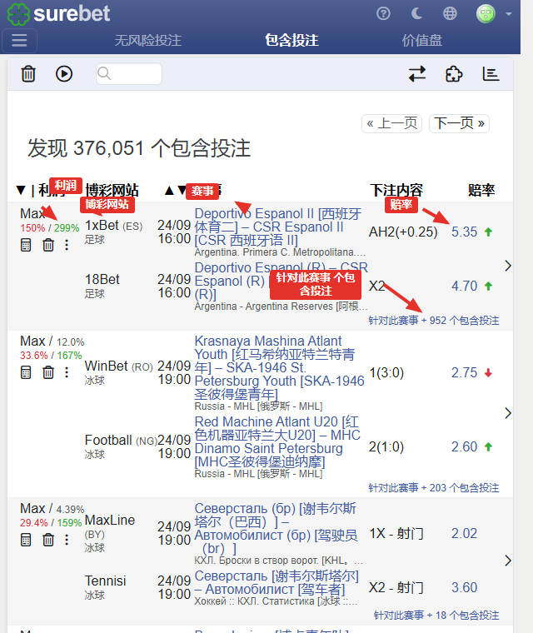
Task: Open calculator for MaxLine row
Action: pos(26,540)
